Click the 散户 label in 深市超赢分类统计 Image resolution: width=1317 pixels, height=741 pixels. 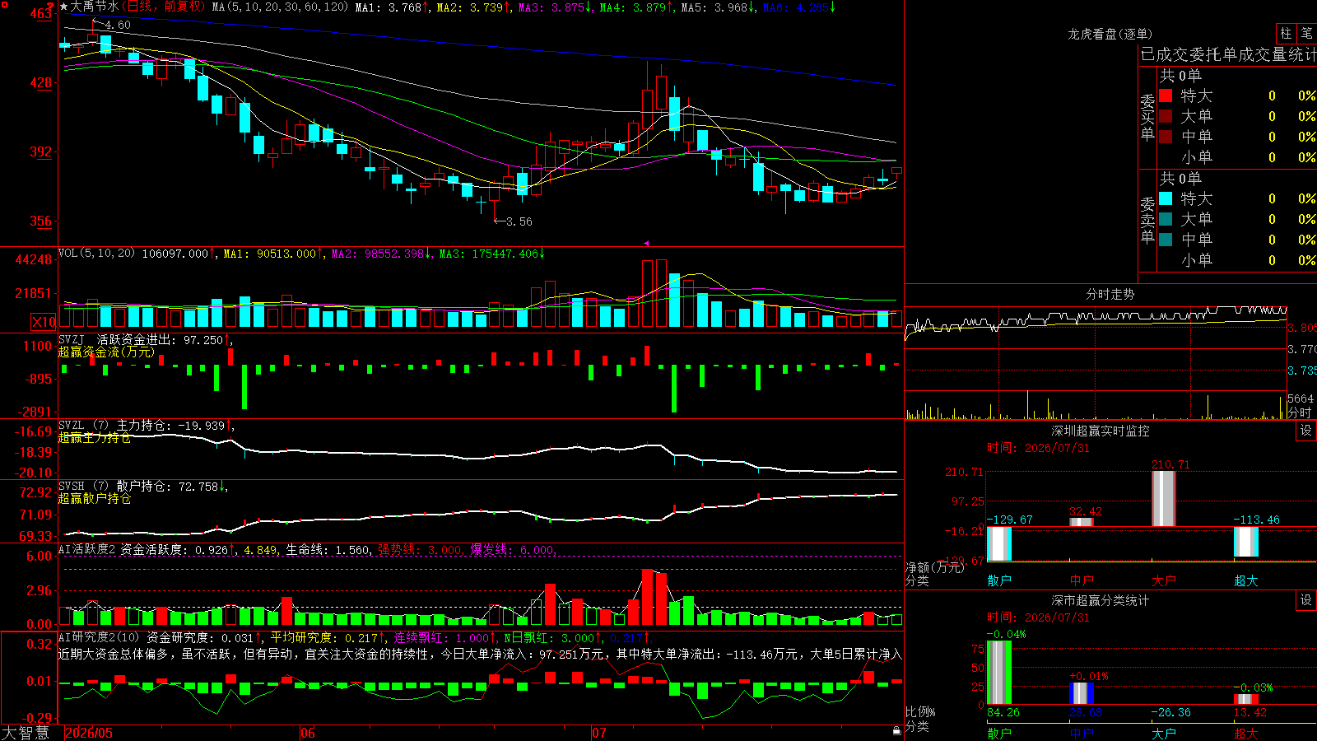click(x=999, y=733)
